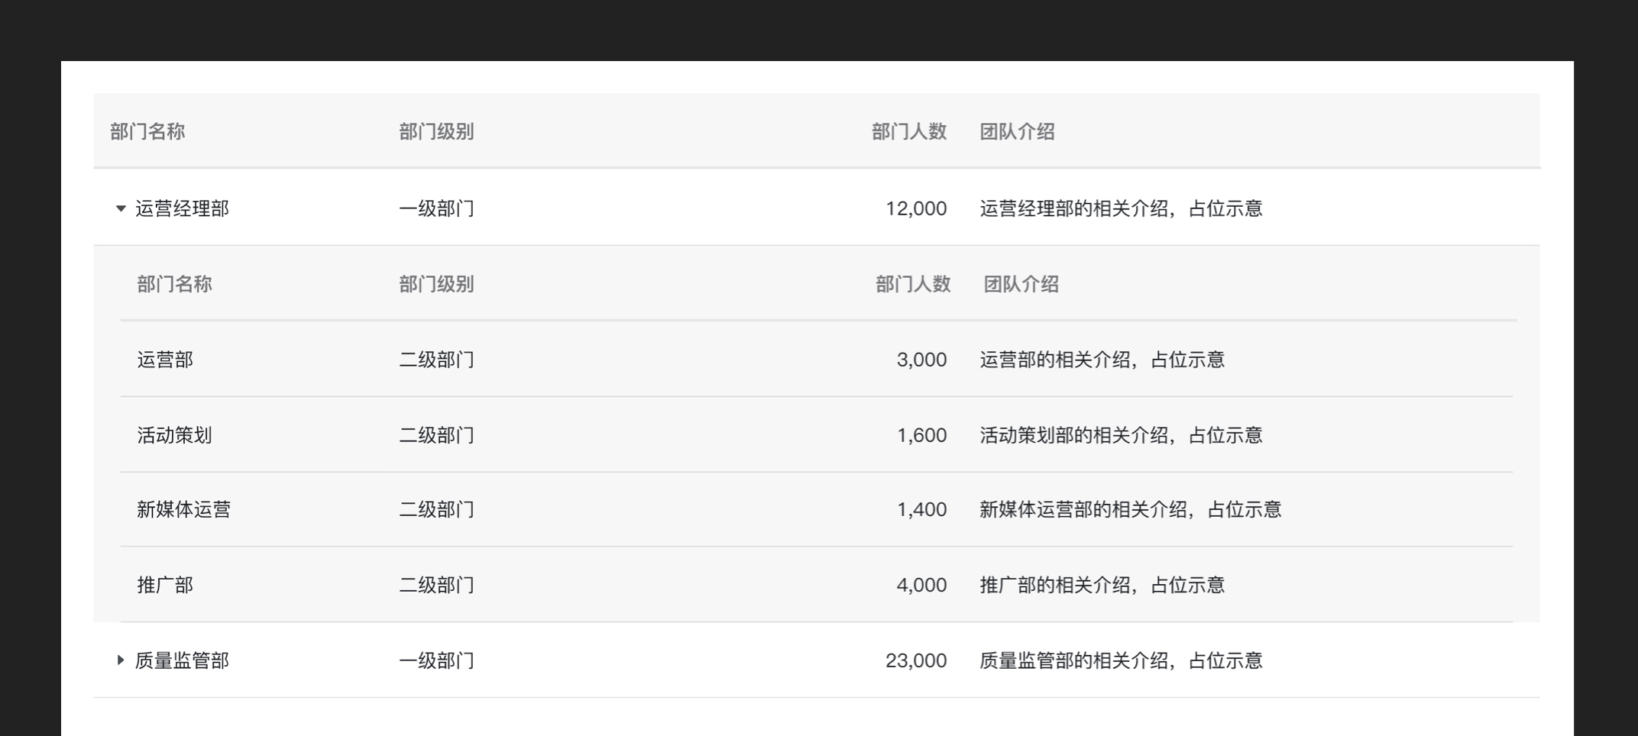The width and height of the screenshot is (1638, 736).
Task: Click 一级部门 in the 质量监管部 row
Action: click(x=436, y=660)
